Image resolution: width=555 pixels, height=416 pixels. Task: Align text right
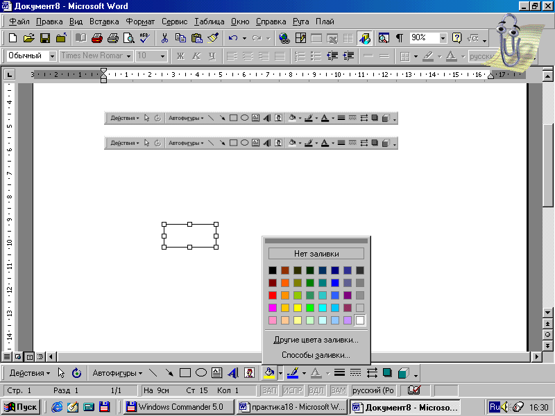tap(264, 56)
